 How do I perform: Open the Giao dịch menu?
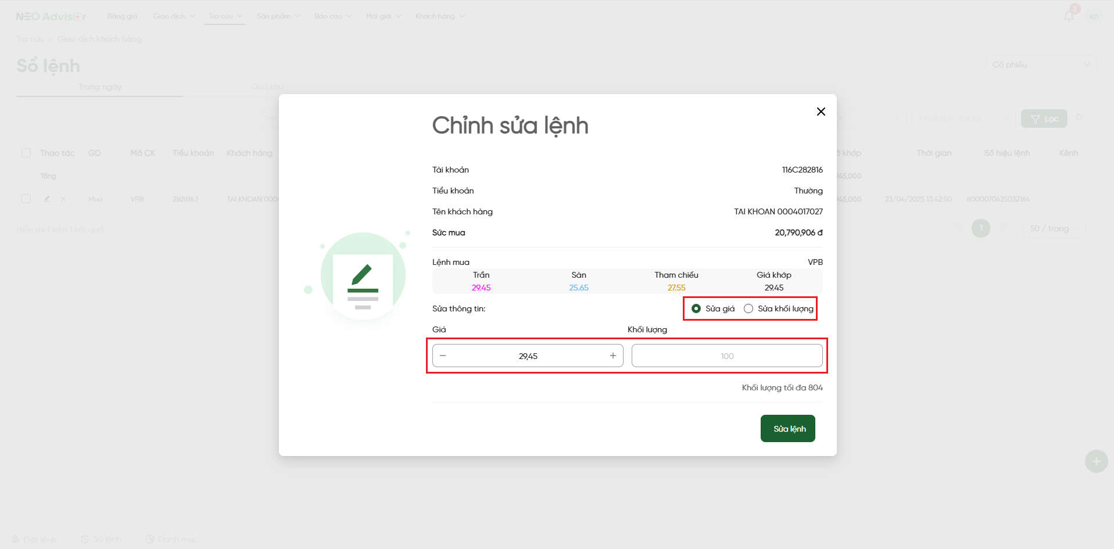[173, 16]
